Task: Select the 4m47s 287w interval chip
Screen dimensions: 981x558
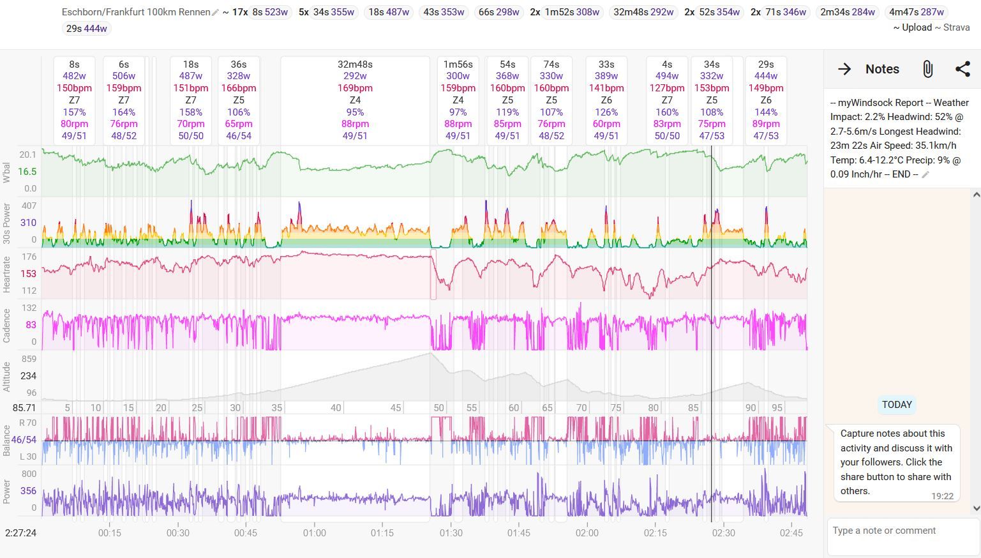Action: [916, 12]
